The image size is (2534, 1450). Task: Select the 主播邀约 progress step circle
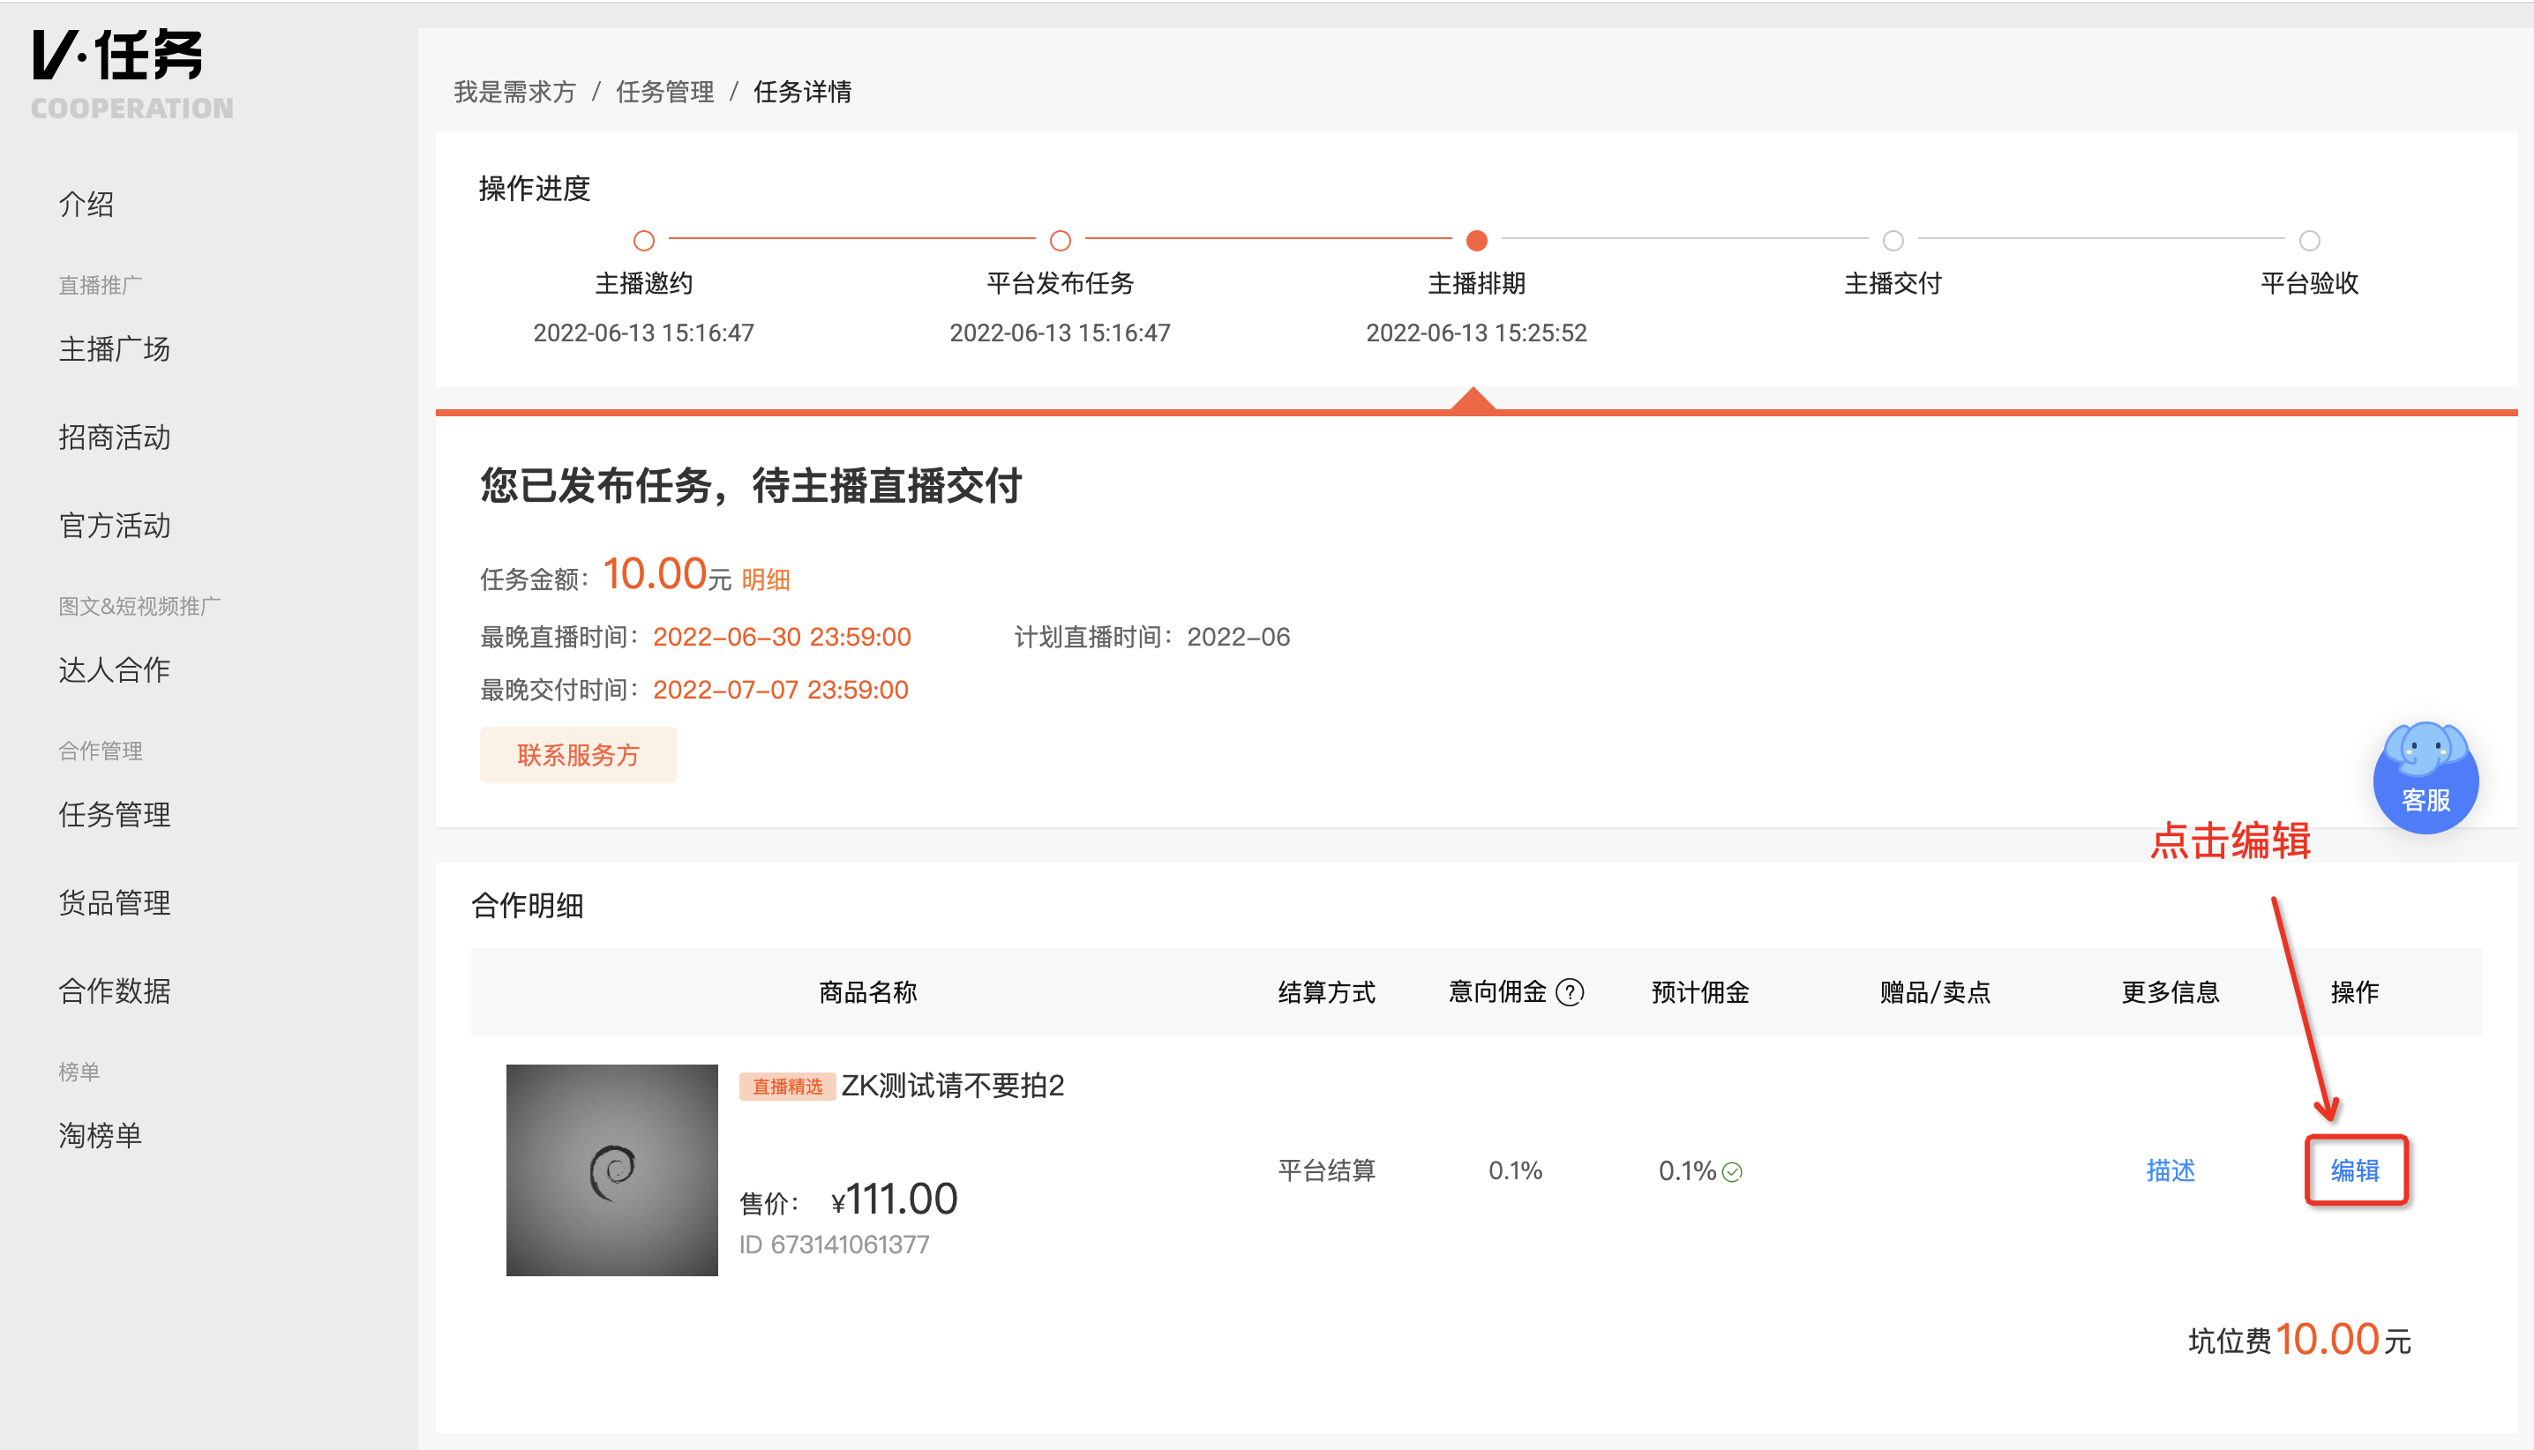coord(643,240)
